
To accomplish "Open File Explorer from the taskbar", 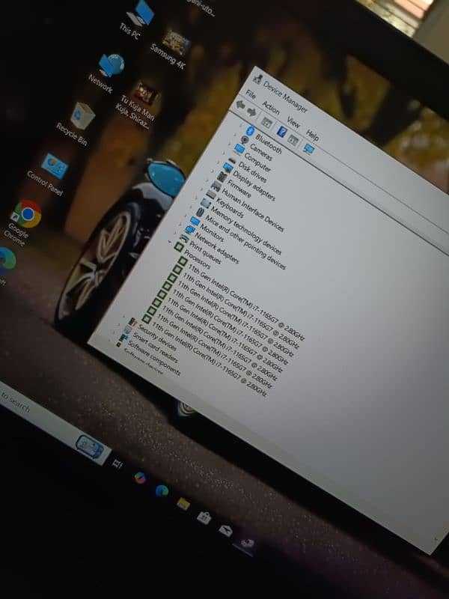I will tap(183, 504).
